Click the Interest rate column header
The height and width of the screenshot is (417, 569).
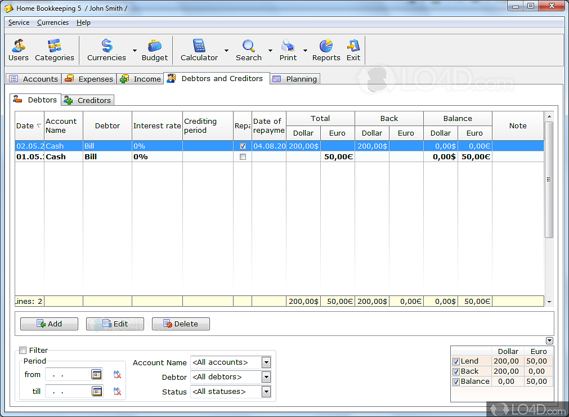(157, 125)
